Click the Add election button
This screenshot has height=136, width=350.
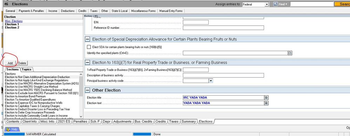pyautogui.click(x=10, y=63)
